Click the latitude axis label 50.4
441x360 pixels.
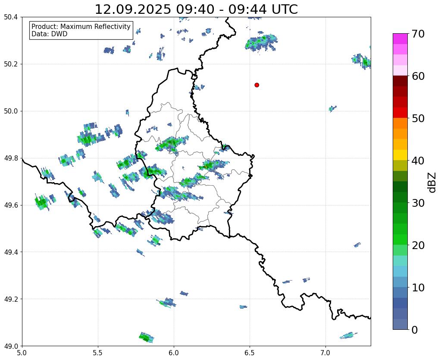pyautogui.click(x=11, y=17)
